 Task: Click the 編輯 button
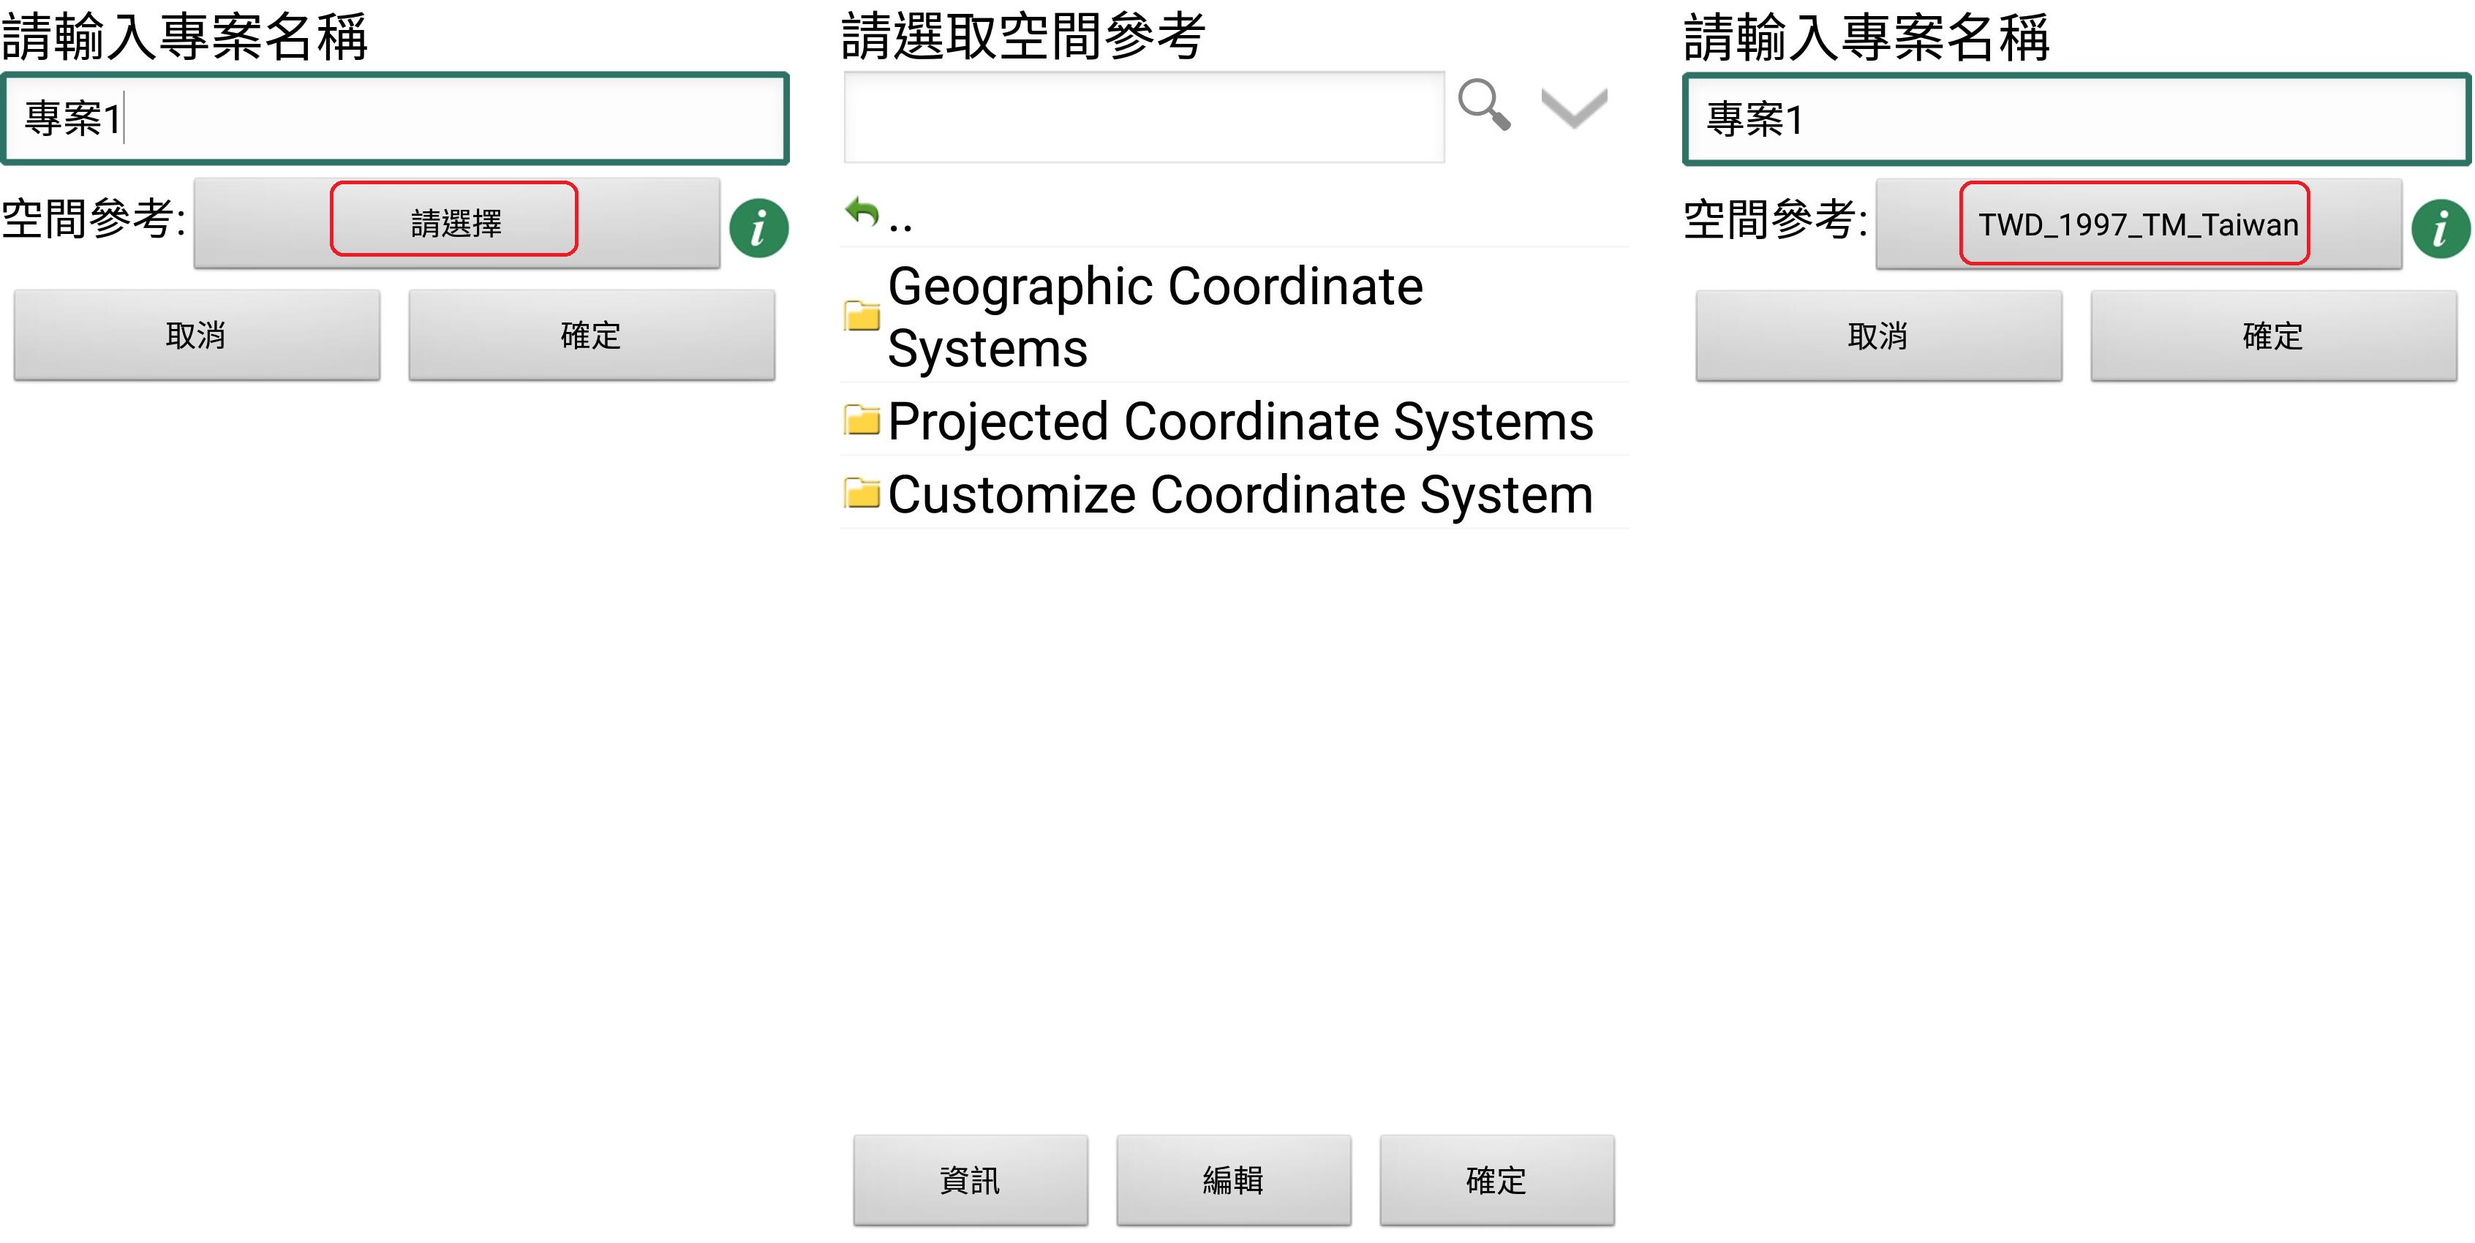point(1234,1179)
